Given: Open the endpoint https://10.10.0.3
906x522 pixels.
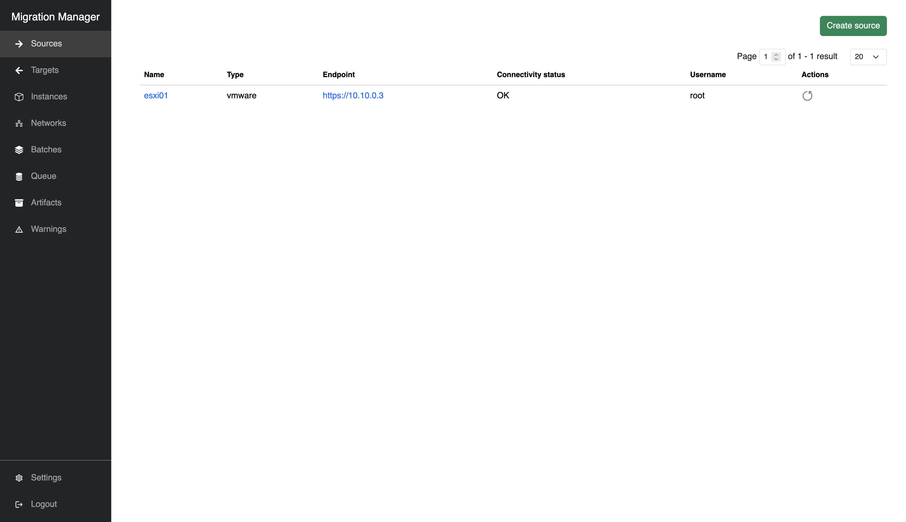Looking at the screenshot, I should click(353, 95).
